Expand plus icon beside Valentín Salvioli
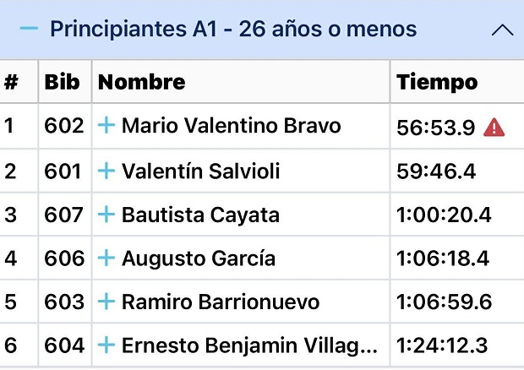The height and width of the screenshot is (370, 524). (x=106, y=171)
